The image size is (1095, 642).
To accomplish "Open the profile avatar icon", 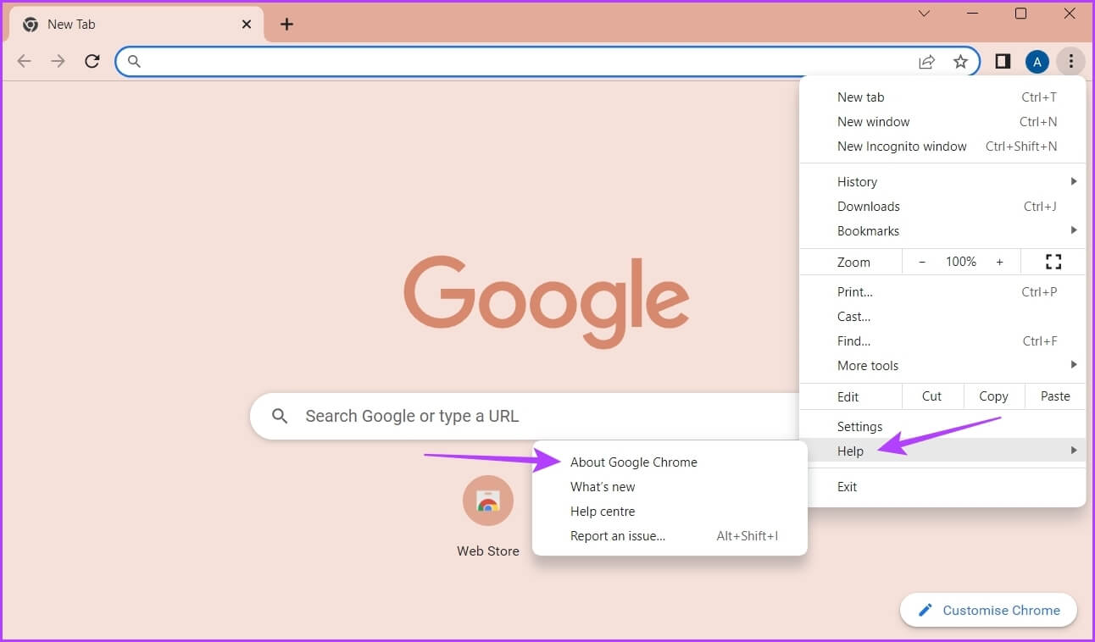I will point(1037,61).
